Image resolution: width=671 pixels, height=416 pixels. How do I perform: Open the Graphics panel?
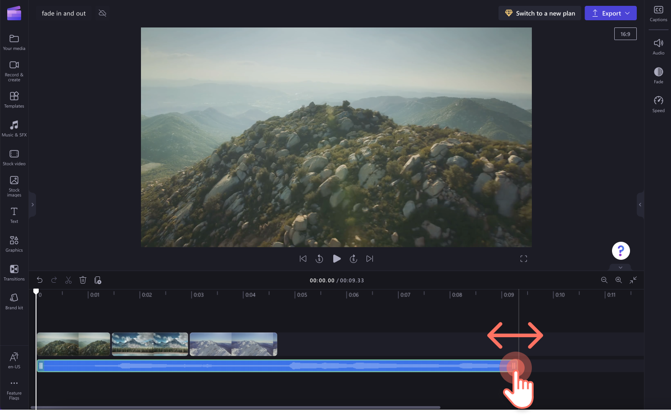tap(14, 243)
